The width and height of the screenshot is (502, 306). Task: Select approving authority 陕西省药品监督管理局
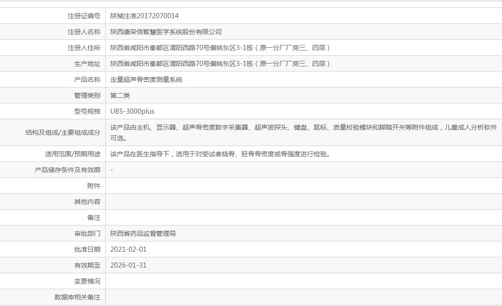click(x=143, y=234)
